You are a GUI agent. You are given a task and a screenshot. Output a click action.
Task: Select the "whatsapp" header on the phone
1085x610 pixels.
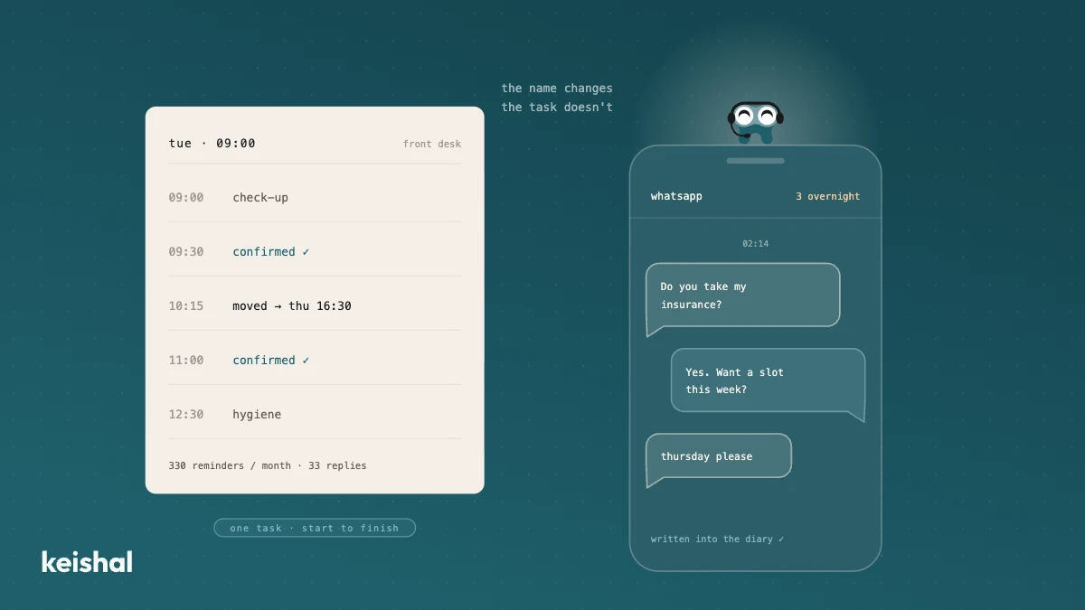(676, 196)
